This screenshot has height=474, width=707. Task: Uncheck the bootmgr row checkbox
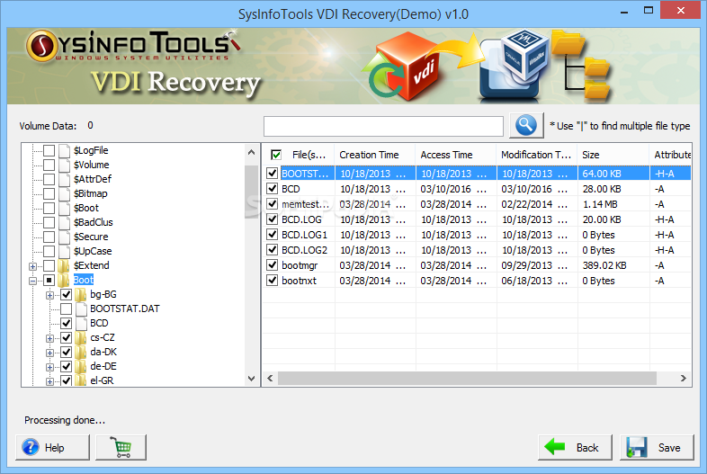tap(272, 265)
